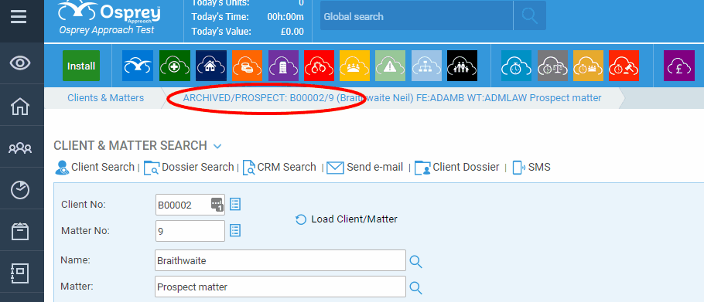The image size is (704, 302).
Task: Open the purple pound-sign cloud tile
Action: pyautogui.click(x=679, y=66)
